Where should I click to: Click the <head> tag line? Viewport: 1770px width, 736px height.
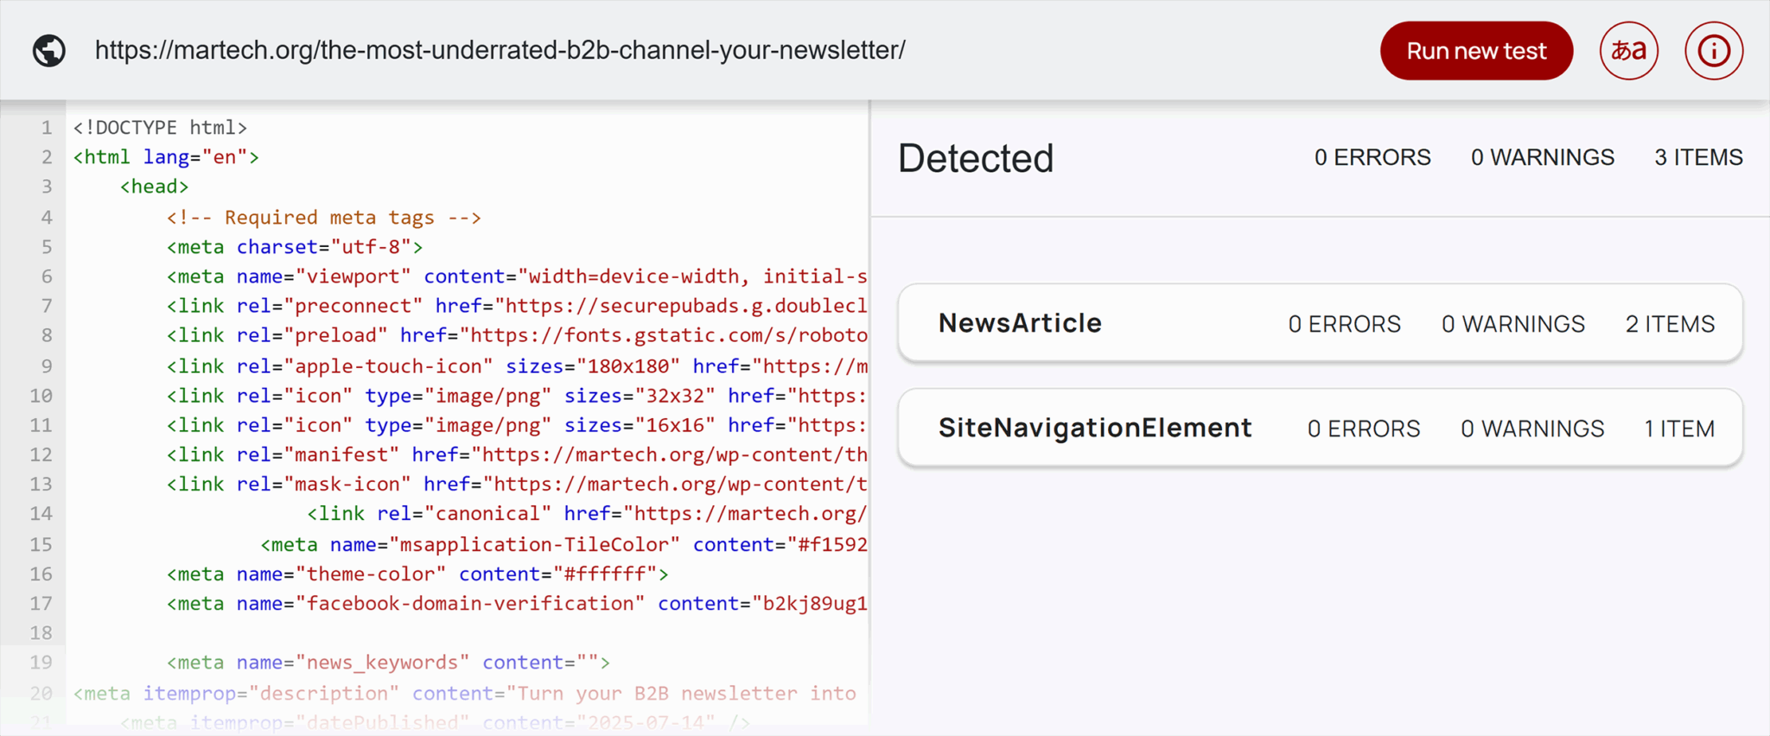click(154, 187)
